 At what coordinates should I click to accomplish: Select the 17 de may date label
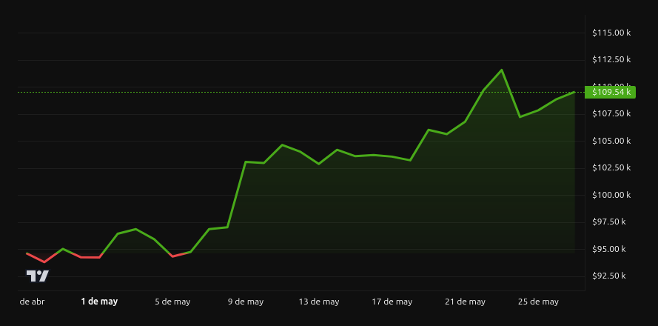coord(392,302)
